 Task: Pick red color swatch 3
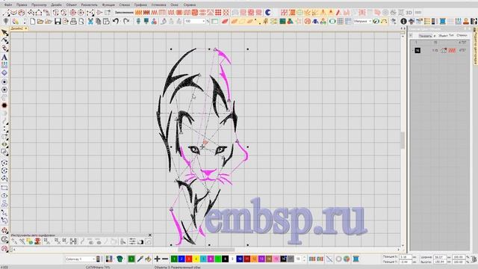[x=189, y=259]
